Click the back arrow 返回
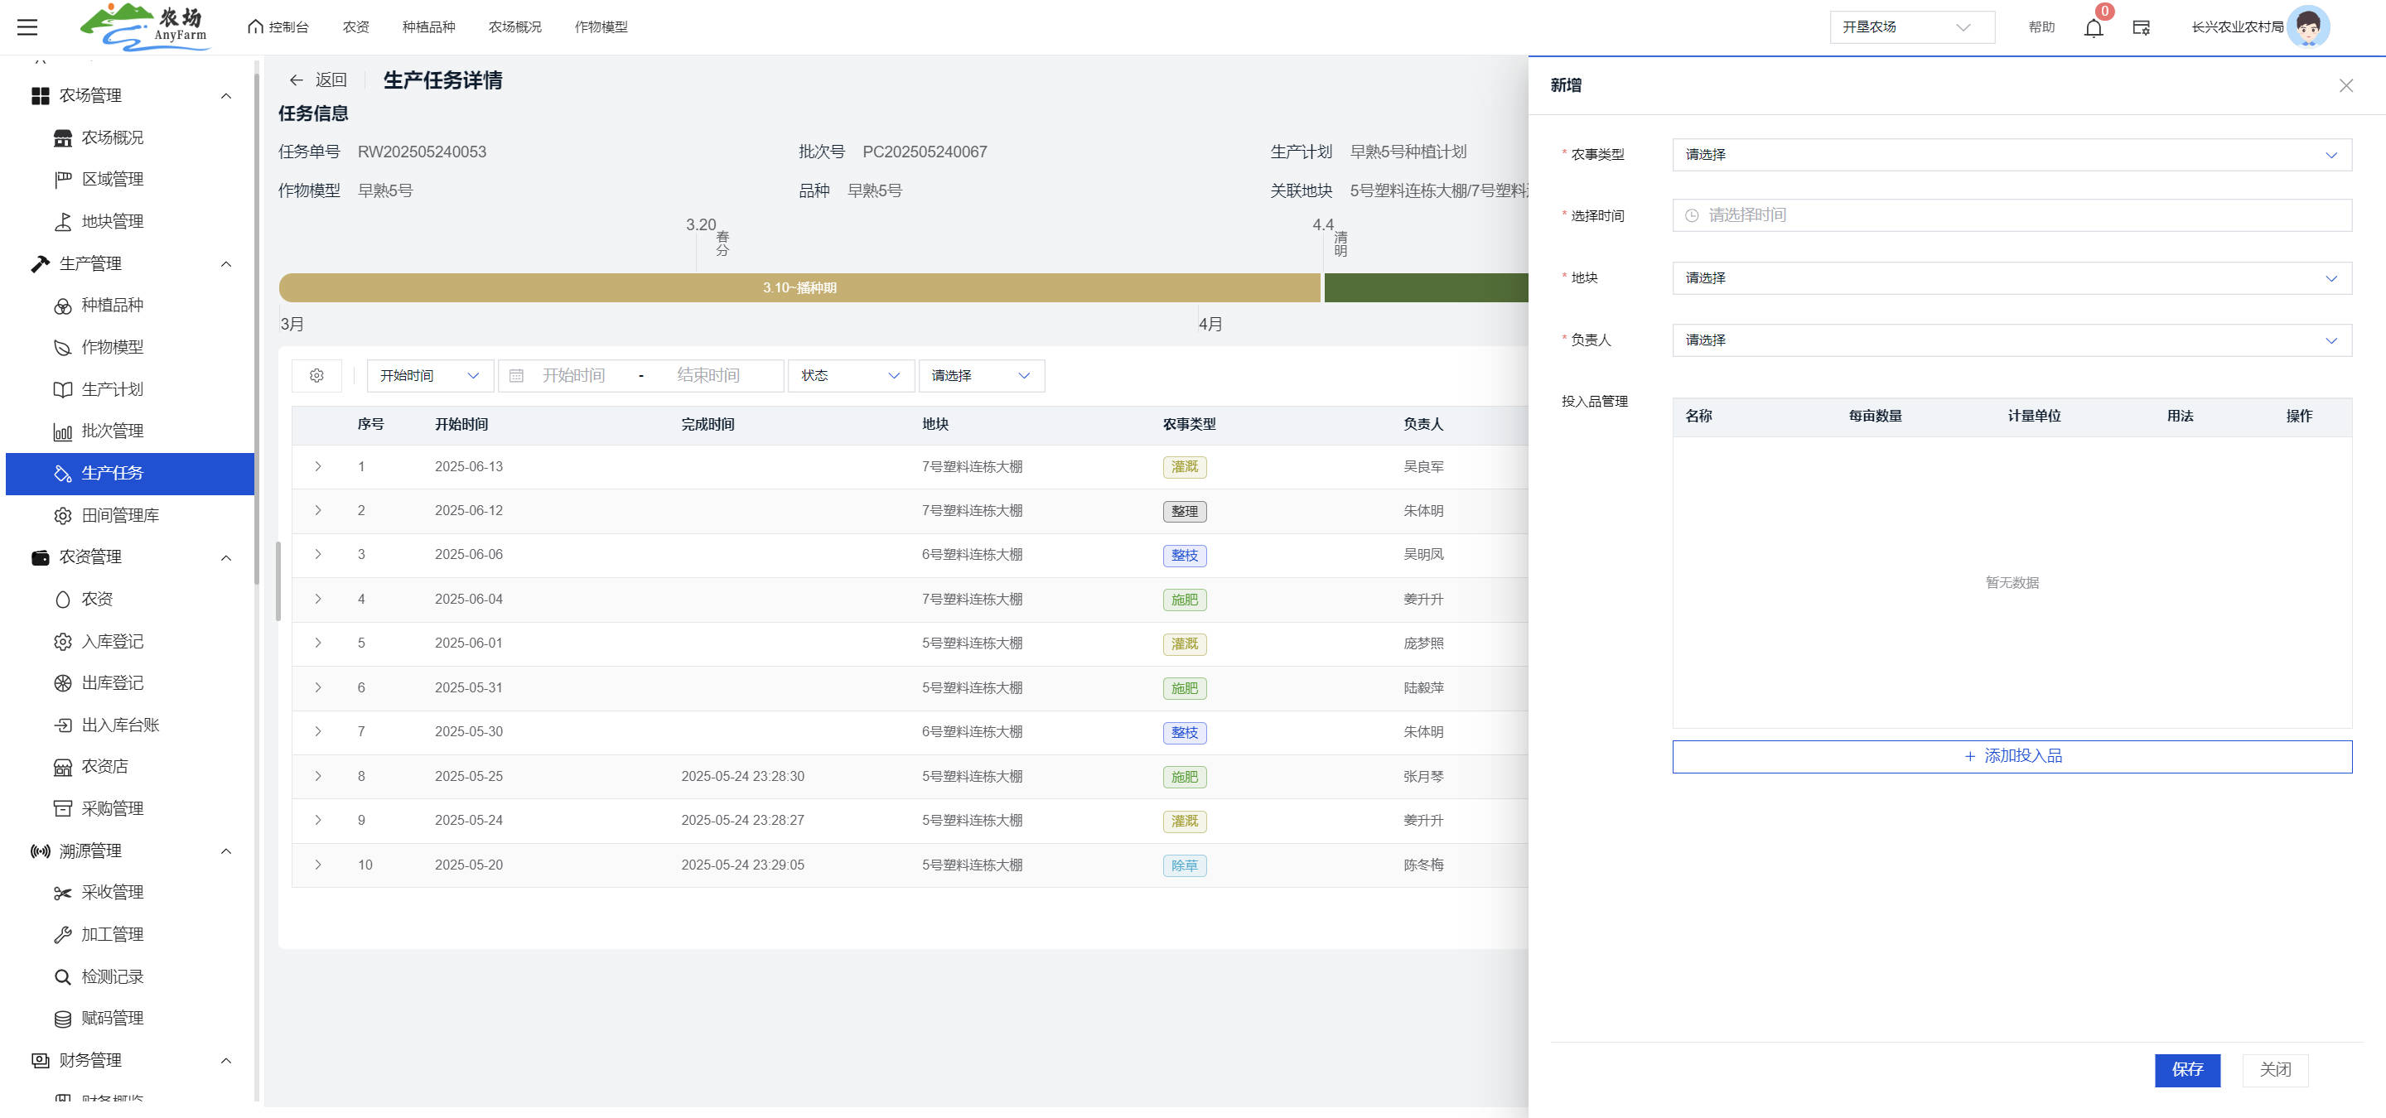The width and height of the screenshot is (2386, 1118). [317, 80]
